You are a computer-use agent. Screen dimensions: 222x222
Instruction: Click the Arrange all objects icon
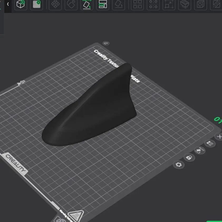[x=103, y=4]
